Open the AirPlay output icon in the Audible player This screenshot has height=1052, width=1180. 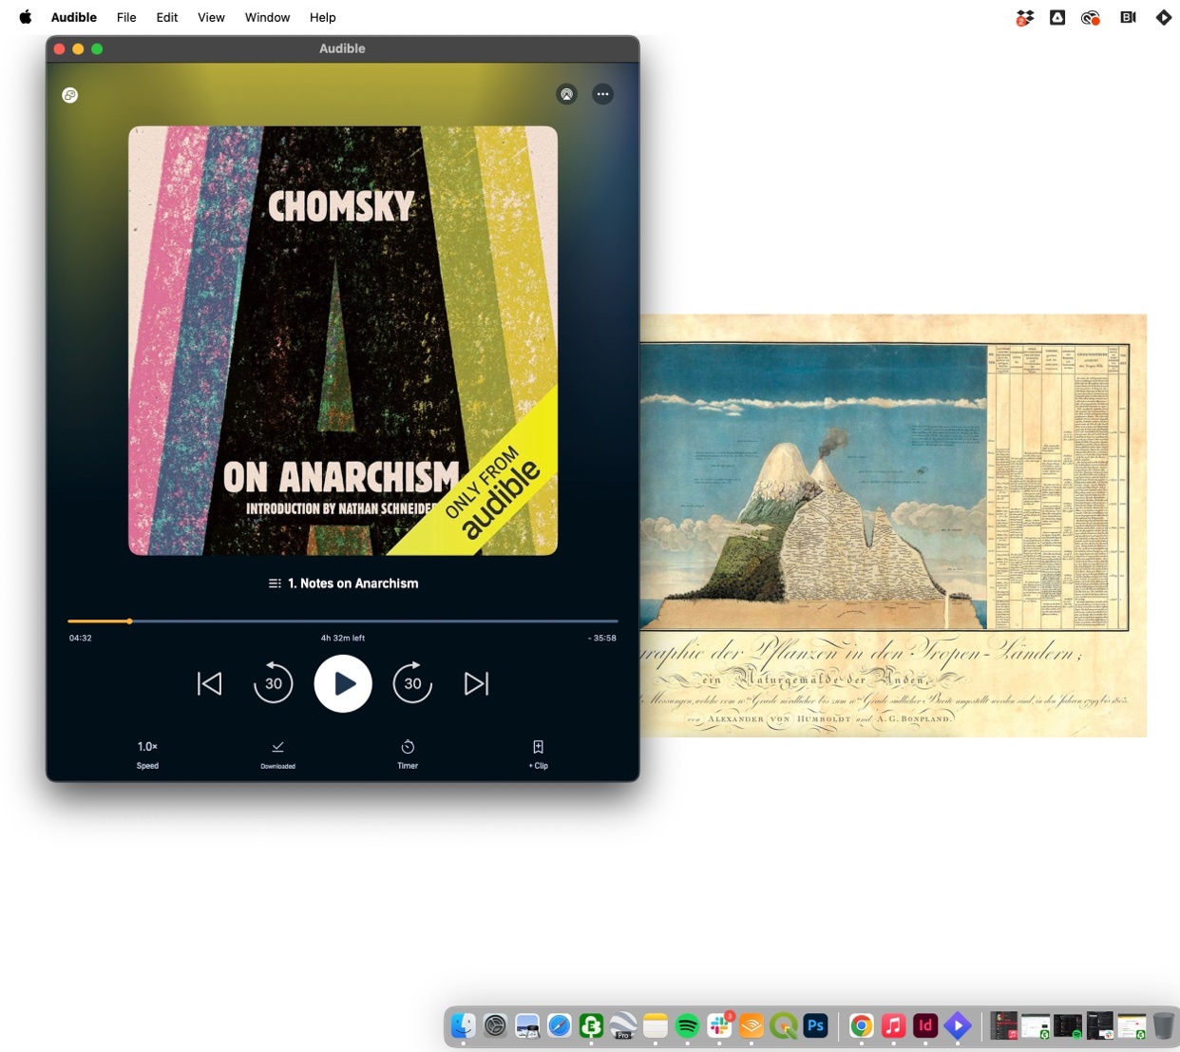point(566,94)
